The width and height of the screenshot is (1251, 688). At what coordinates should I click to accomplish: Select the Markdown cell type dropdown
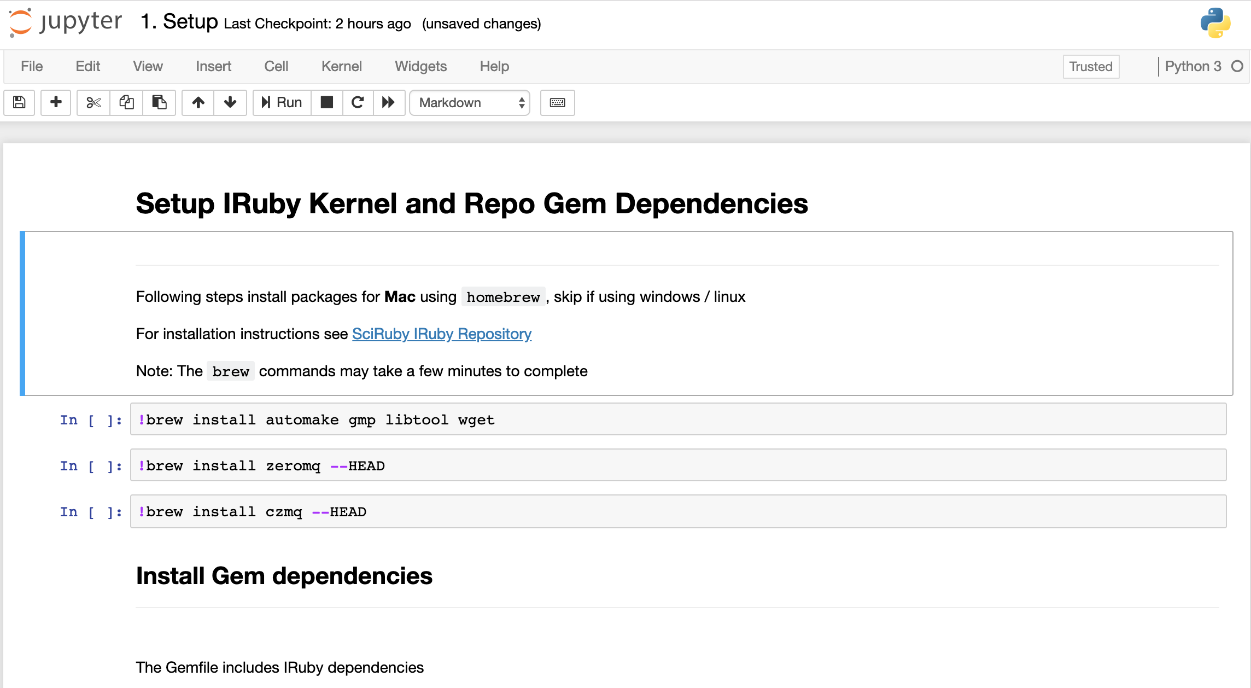(x=469, y=102)
